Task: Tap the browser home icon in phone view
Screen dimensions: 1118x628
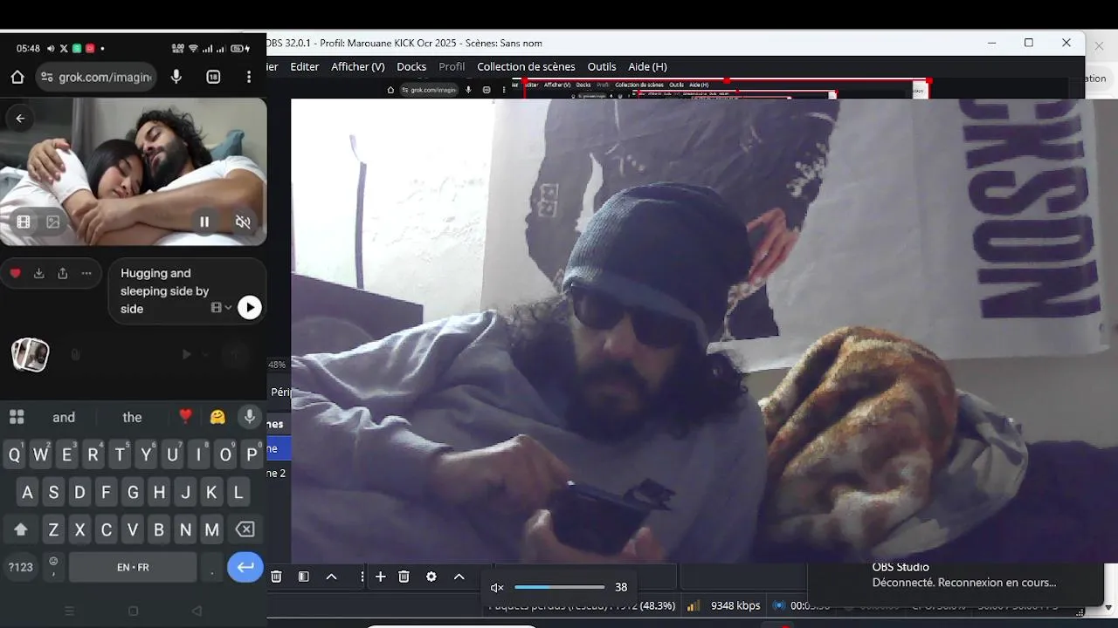Action: coord(17,77)
